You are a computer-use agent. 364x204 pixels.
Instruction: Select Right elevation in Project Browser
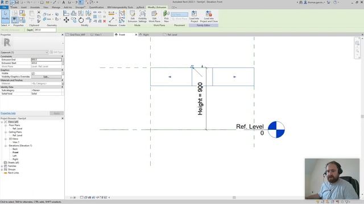15,159
